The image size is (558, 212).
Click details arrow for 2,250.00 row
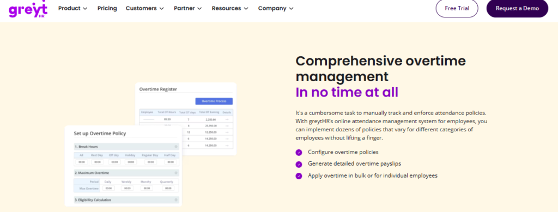(227, 119)
